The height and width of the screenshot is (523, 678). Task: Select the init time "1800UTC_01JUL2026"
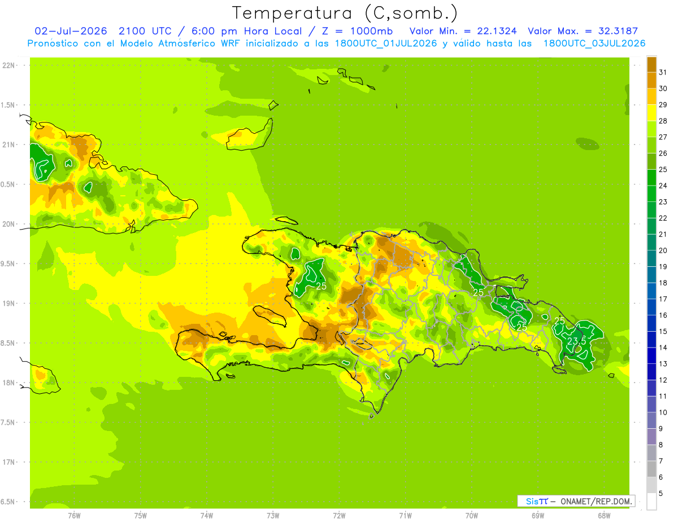[385, 43]
